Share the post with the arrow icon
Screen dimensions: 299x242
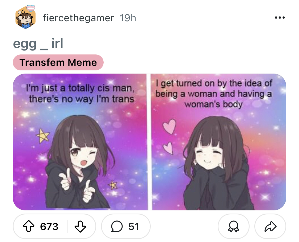[x=270, y=226]
